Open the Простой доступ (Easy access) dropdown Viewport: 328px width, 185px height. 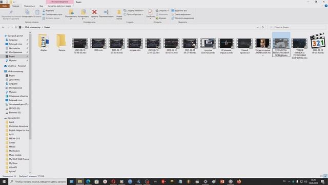pos(133,14)
